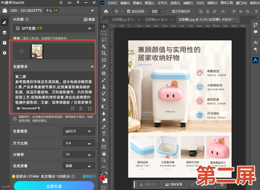Open the 生图模型 gpt2.0 dropdown
Screen dimensions: 260x190
(79, 131)
